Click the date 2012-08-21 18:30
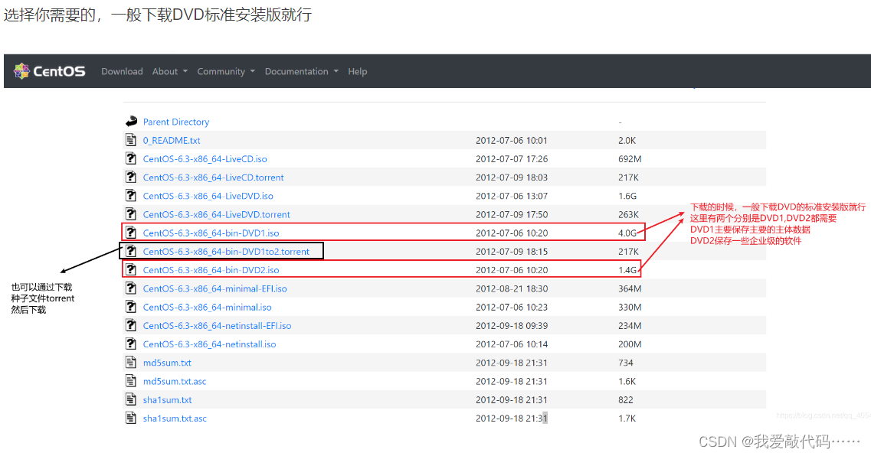The image size is (871, 456). (x=512, y=288)
